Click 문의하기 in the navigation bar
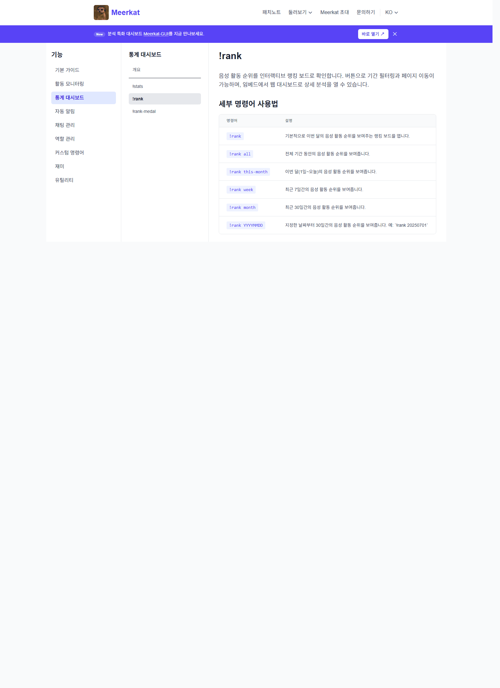 pyautogui.click(x=365, y=12)
